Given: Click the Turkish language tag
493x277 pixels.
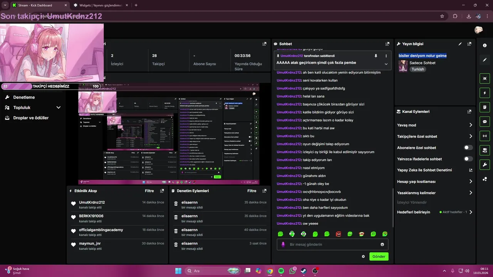Looking at the screenshot, I should (418, 69).
